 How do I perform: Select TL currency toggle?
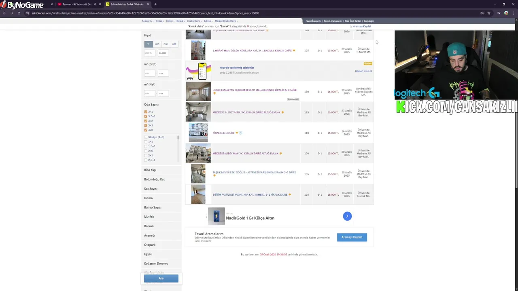point(149,44)
